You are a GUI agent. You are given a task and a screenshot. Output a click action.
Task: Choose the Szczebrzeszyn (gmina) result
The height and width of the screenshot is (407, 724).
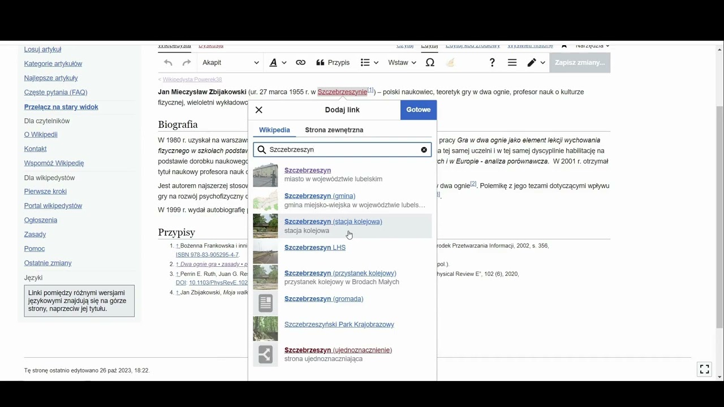342,200
